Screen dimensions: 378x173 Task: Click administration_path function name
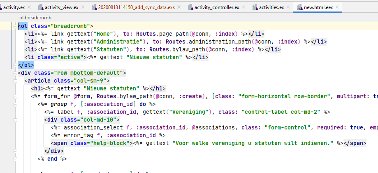click(x=220, y=42)
